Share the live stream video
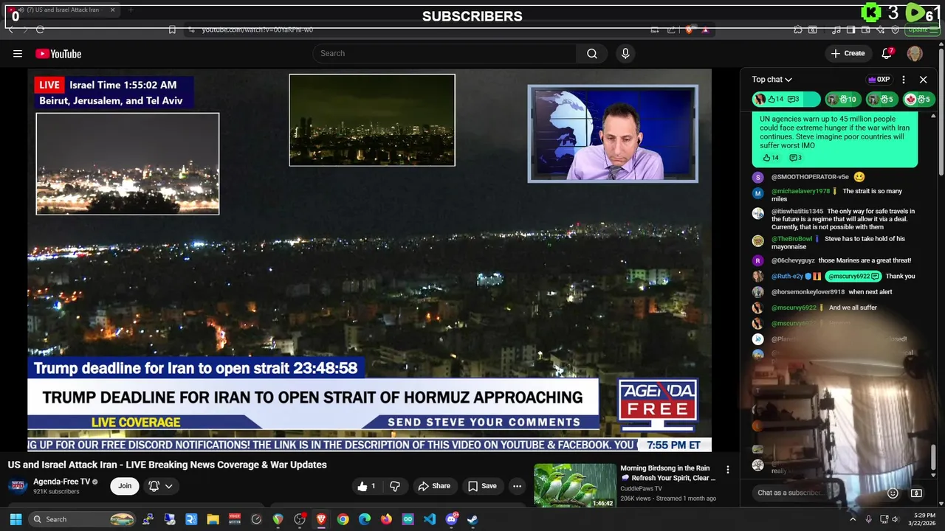The height and width of the screenshot is (531, 945). (x=434, y=486)
